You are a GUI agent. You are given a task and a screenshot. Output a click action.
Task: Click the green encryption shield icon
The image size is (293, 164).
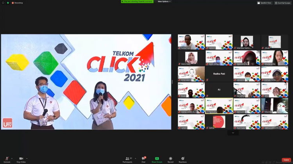click(8, 3)
